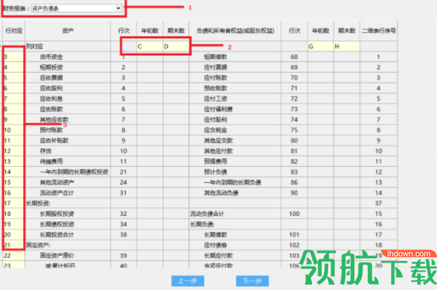Select the 应付票据 liability row

click(x=215, y=67)
